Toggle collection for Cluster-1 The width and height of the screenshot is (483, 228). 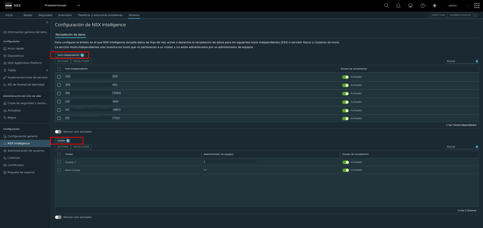tap(346, 162)
